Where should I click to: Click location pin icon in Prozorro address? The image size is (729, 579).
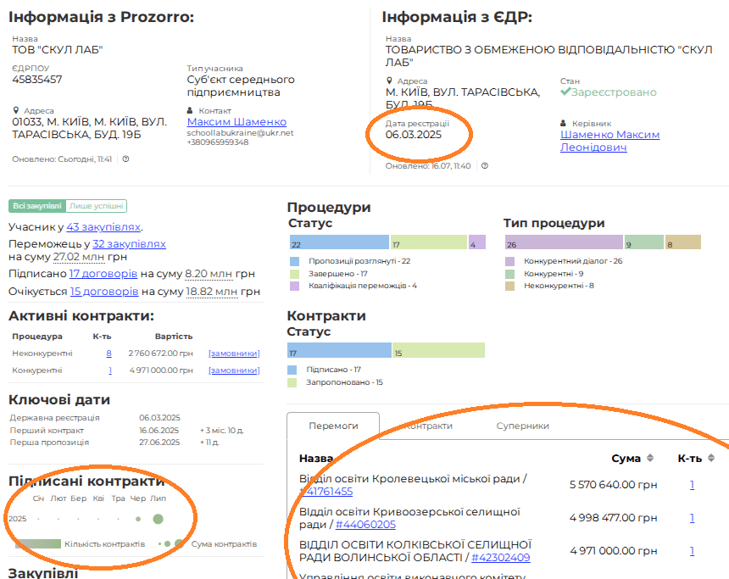[x=16, y=110]
